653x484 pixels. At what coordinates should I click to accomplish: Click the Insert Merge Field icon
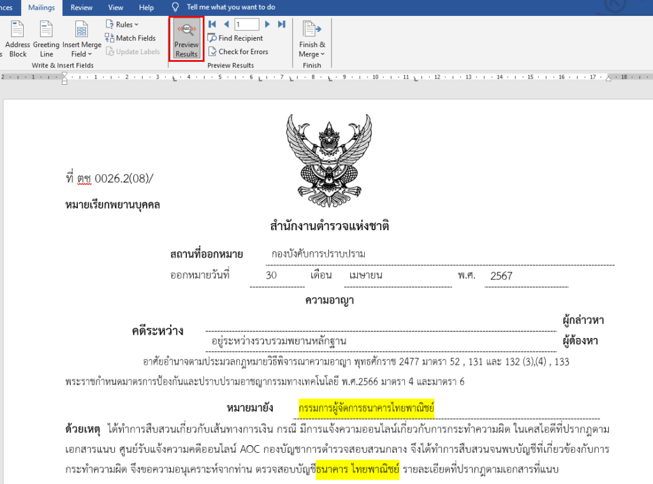click(82, 30)
